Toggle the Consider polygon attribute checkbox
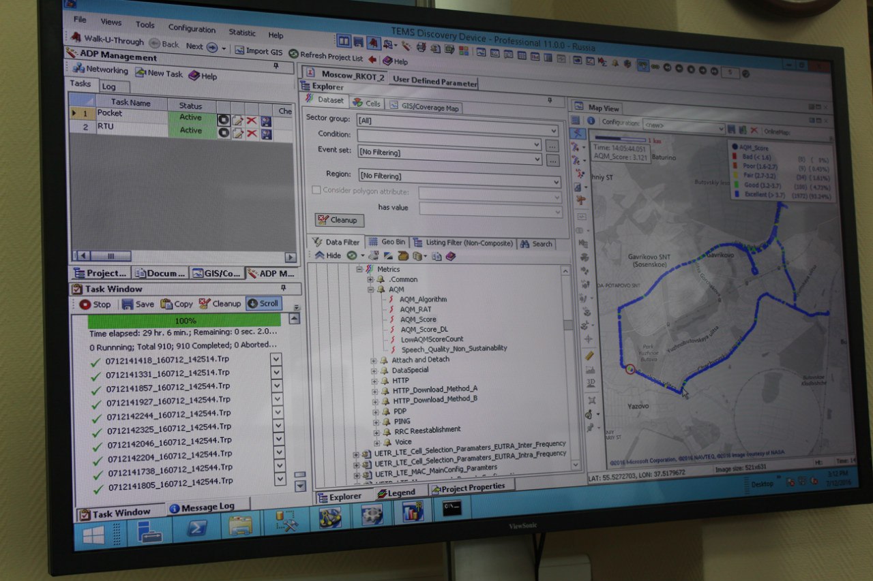The width and height of the screenshot is (873, 581). (x=316, y=190)
